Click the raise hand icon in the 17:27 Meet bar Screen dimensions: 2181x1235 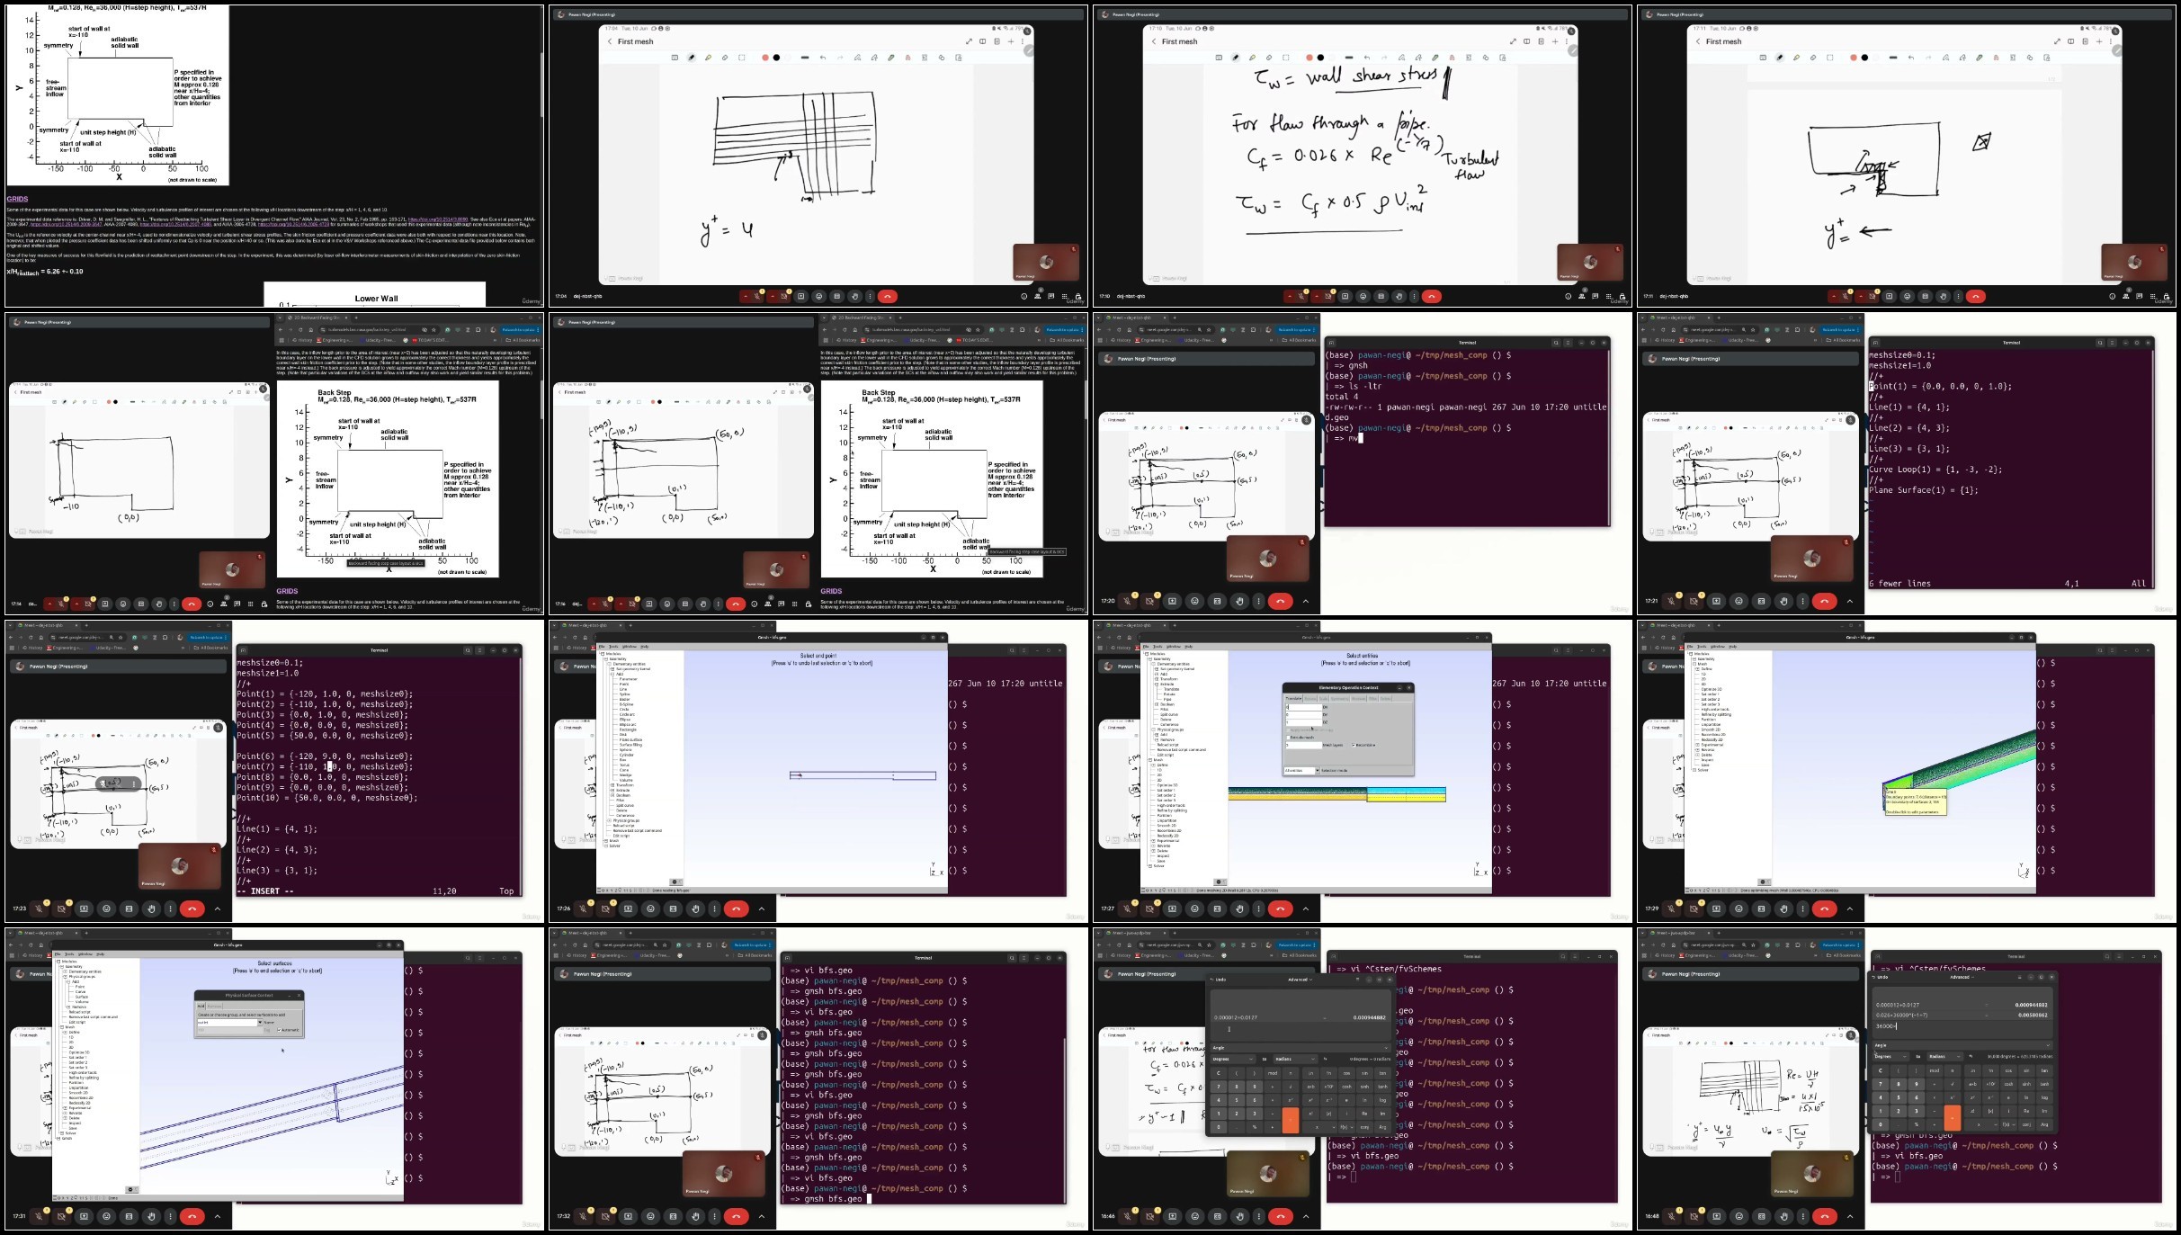click(1239, 908)
